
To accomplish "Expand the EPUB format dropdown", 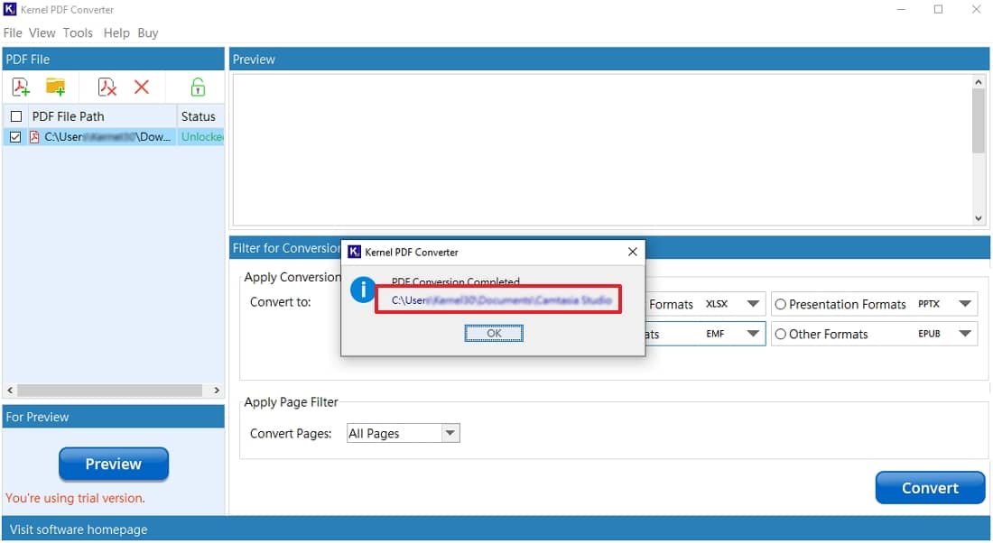I will tap(965, 334).
